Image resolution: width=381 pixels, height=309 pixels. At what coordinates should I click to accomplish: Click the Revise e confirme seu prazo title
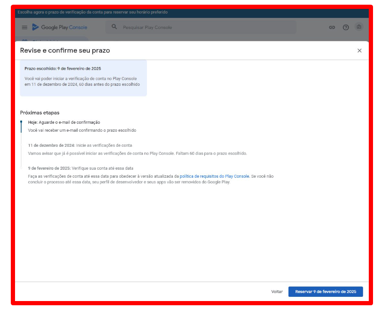point(65,50)
